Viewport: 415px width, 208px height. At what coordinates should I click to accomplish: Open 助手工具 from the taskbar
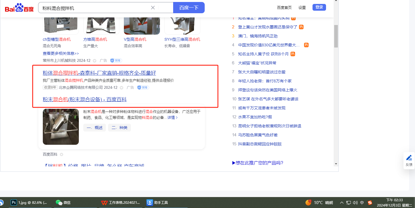[x=157, y=202]
